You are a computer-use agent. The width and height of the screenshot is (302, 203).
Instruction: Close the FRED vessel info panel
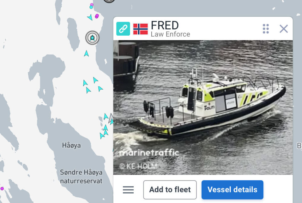point(283,29)
